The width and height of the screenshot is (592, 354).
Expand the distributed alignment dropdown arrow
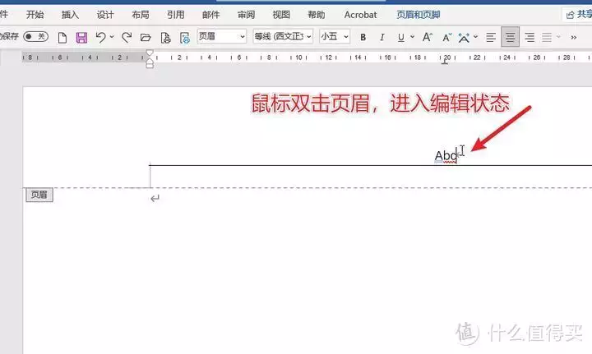(558, 37)
